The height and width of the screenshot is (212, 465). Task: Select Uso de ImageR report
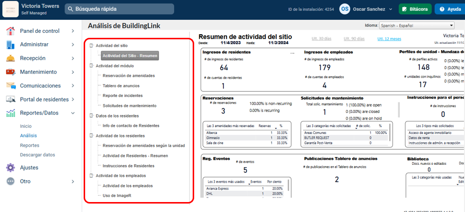(x=117, y=196)
